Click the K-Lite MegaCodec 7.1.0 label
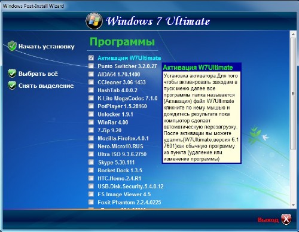 click(127, 98)
